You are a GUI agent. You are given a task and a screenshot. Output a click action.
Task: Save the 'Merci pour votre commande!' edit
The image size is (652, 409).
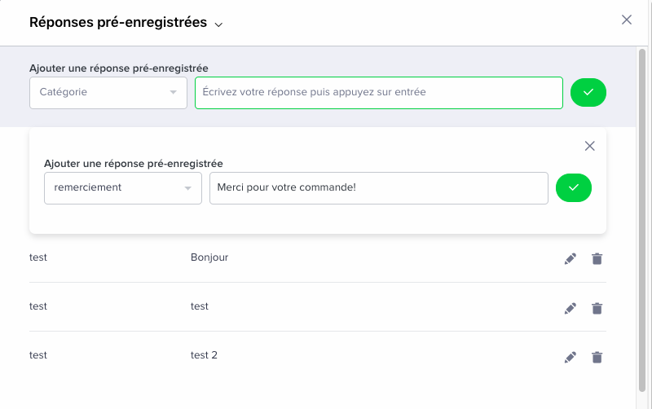(x=574, y=187)
